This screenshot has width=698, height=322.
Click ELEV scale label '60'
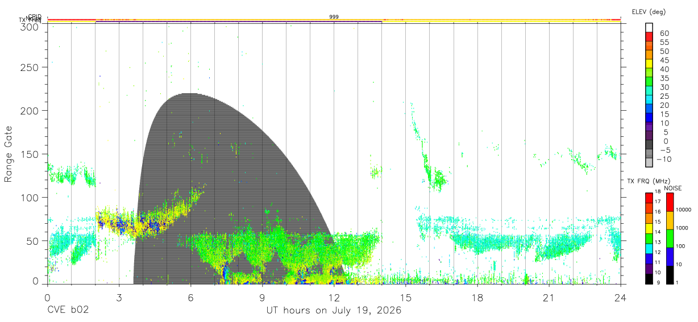tap(664, 33)
